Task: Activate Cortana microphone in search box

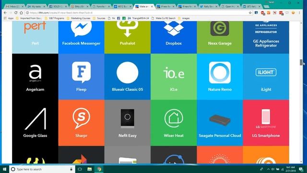Action: pos(71,169)
